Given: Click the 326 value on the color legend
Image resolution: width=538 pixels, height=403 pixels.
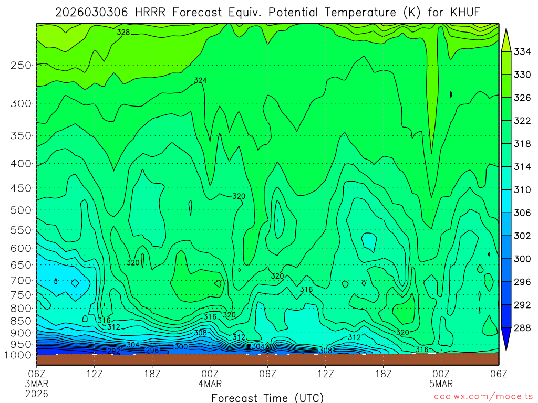Looking at the screenshot, I should coord(522,98).
